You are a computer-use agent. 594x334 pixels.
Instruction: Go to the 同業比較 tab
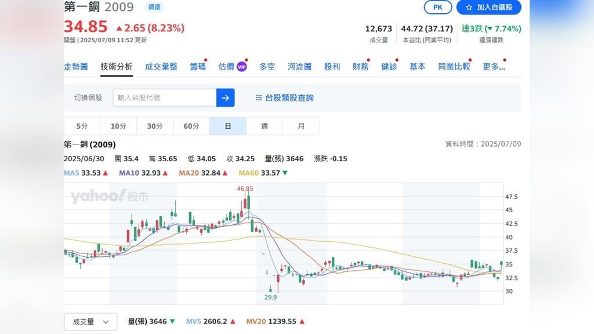pos(454,67)
